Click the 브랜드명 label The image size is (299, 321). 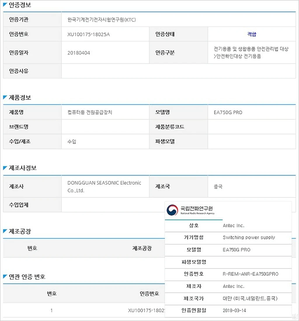(19, 127)
